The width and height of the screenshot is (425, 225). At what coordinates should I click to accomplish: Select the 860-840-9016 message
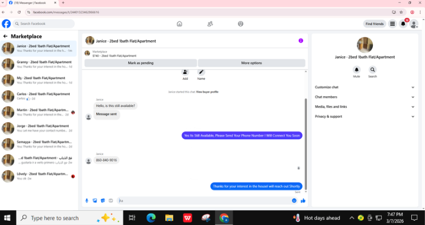click(107, 160)
